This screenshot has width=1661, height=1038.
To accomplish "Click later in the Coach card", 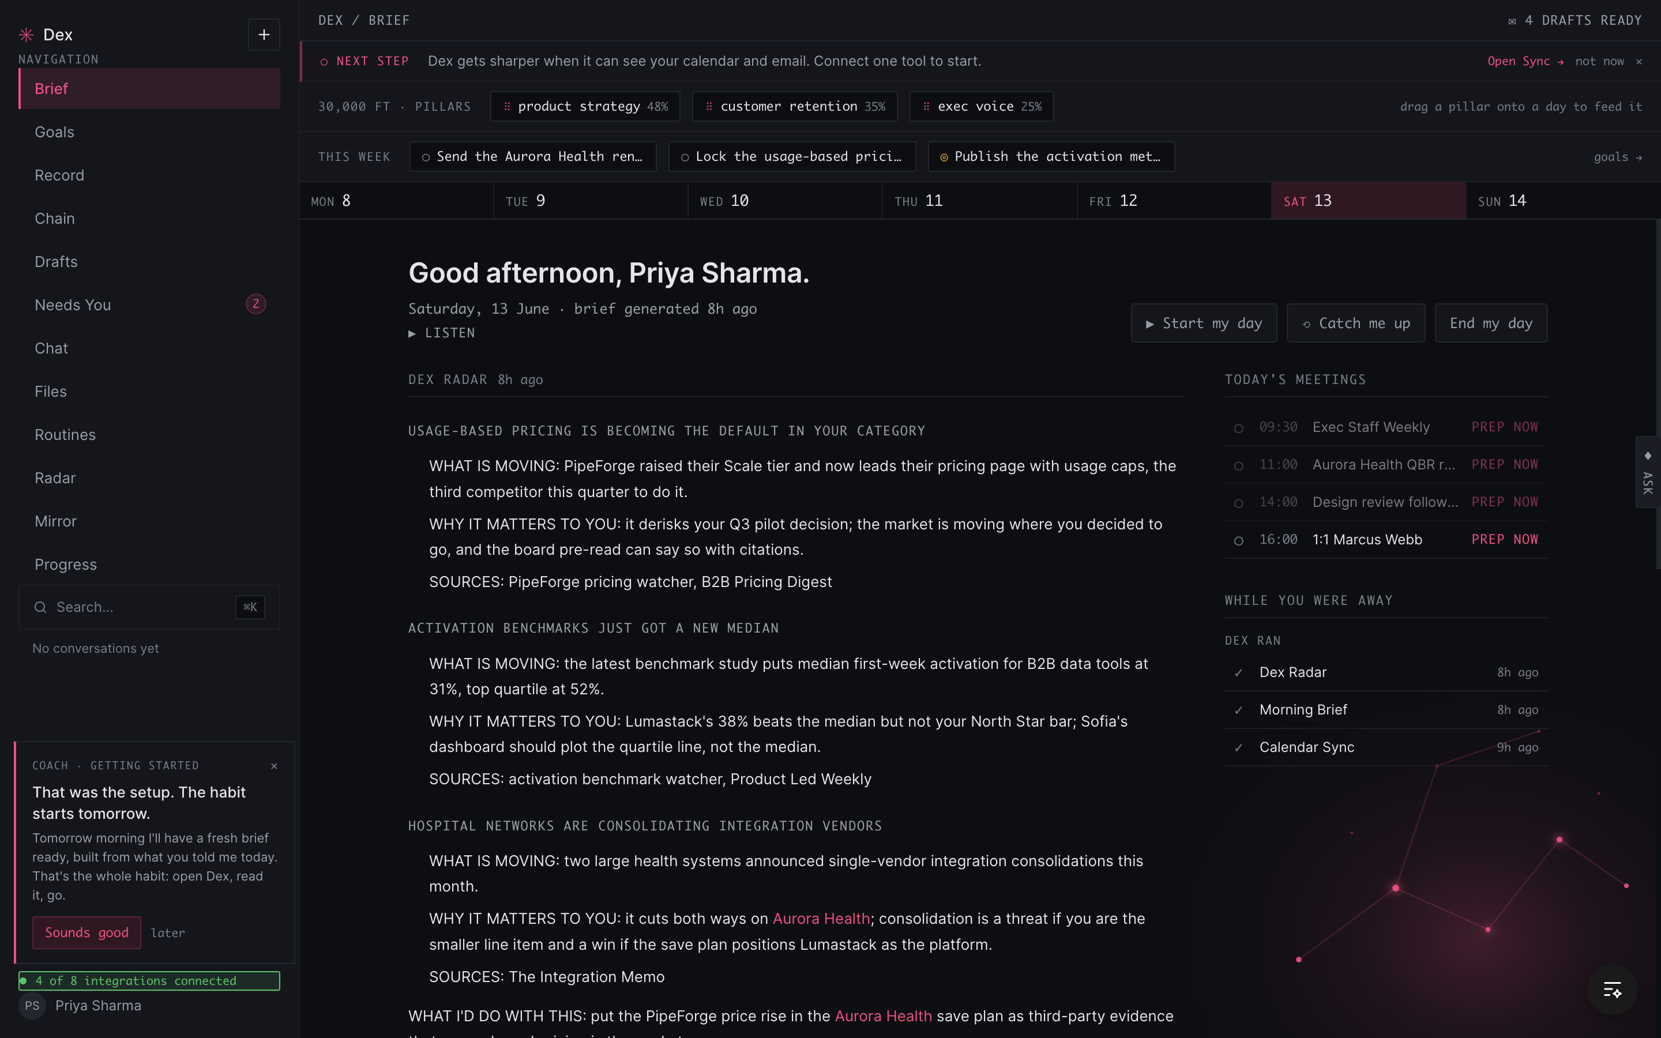I will pyautogui.click(x=167, y=933).
